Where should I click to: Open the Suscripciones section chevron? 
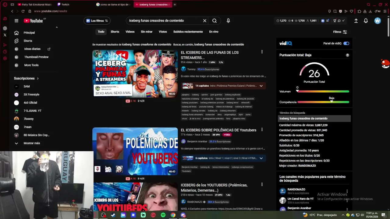coord(38,78)
